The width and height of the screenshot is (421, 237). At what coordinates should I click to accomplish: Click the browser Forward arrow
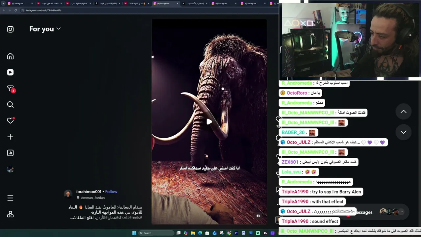(10, 10)
